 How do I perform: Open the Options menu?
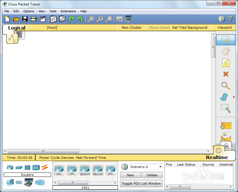[29, 11]
